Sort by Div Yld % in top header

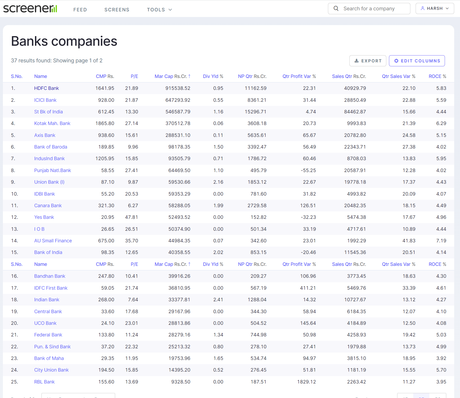pos(213,76)
